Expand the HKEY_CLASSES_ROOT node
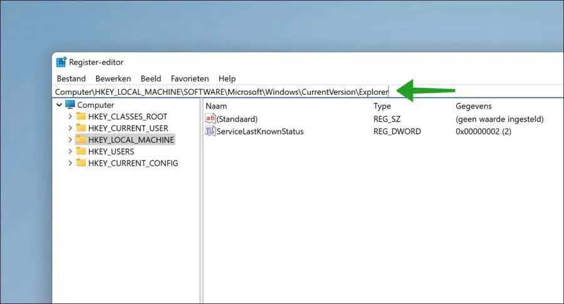 70,117
